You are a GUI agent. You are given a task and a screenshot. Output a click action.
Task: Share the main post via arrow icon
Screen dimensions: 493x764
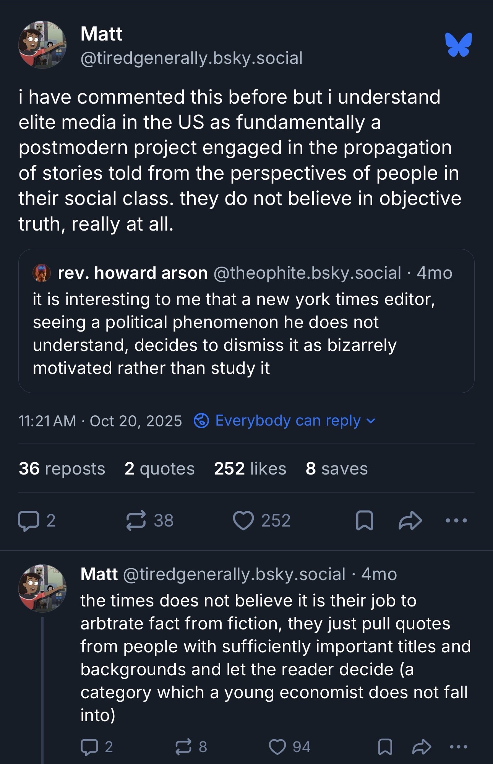(410, 521)
